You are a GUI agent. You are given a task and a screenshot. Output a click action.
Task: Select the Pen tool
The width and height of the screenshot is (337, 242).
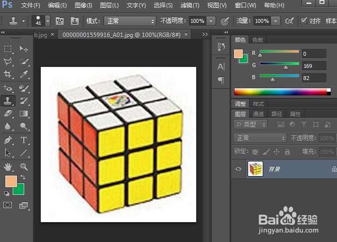pyautogui.click(x=8, y=140)
